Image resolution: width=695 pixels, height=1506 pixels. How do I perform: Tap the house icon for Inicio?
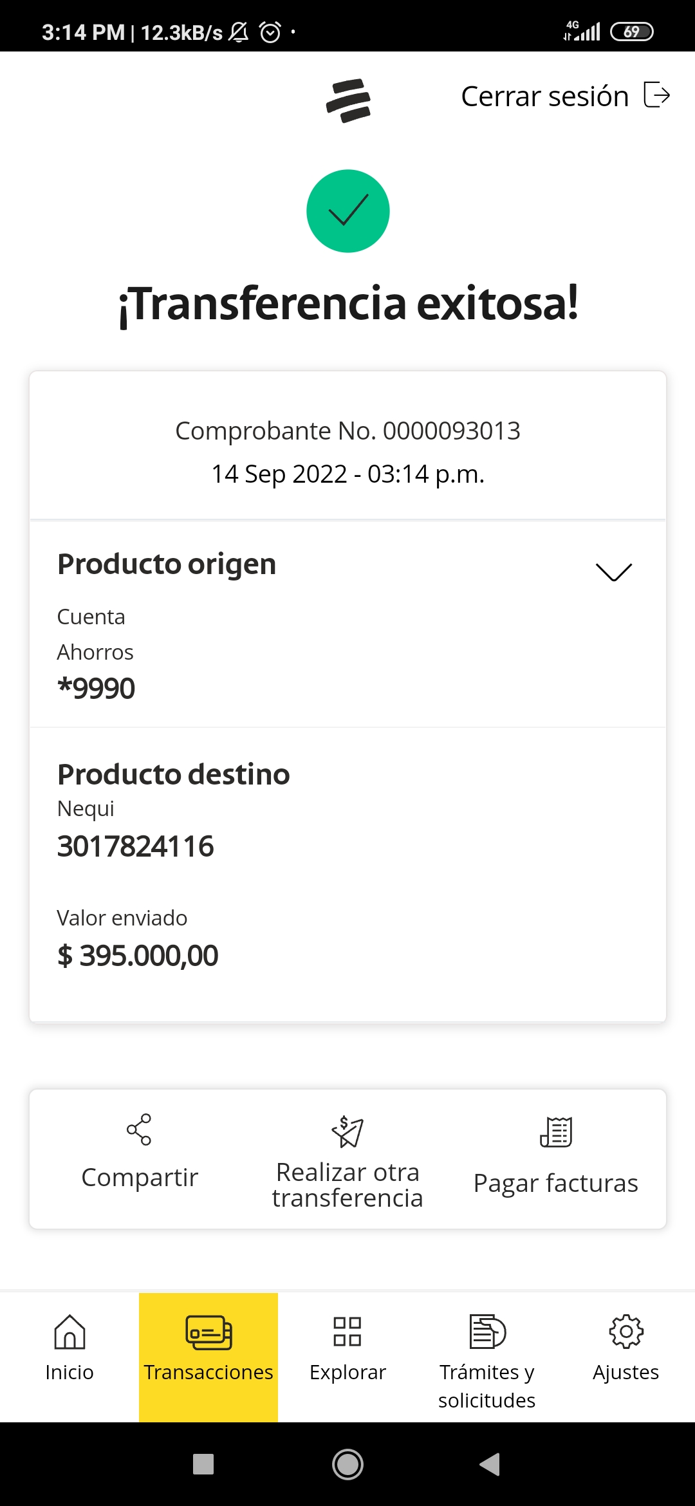69,1332
